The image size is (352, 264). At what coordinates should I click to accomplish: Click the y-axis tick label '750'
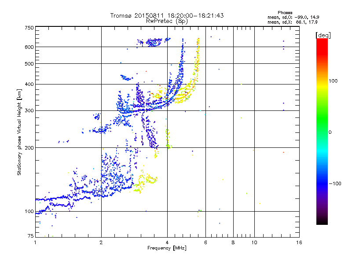29,28
